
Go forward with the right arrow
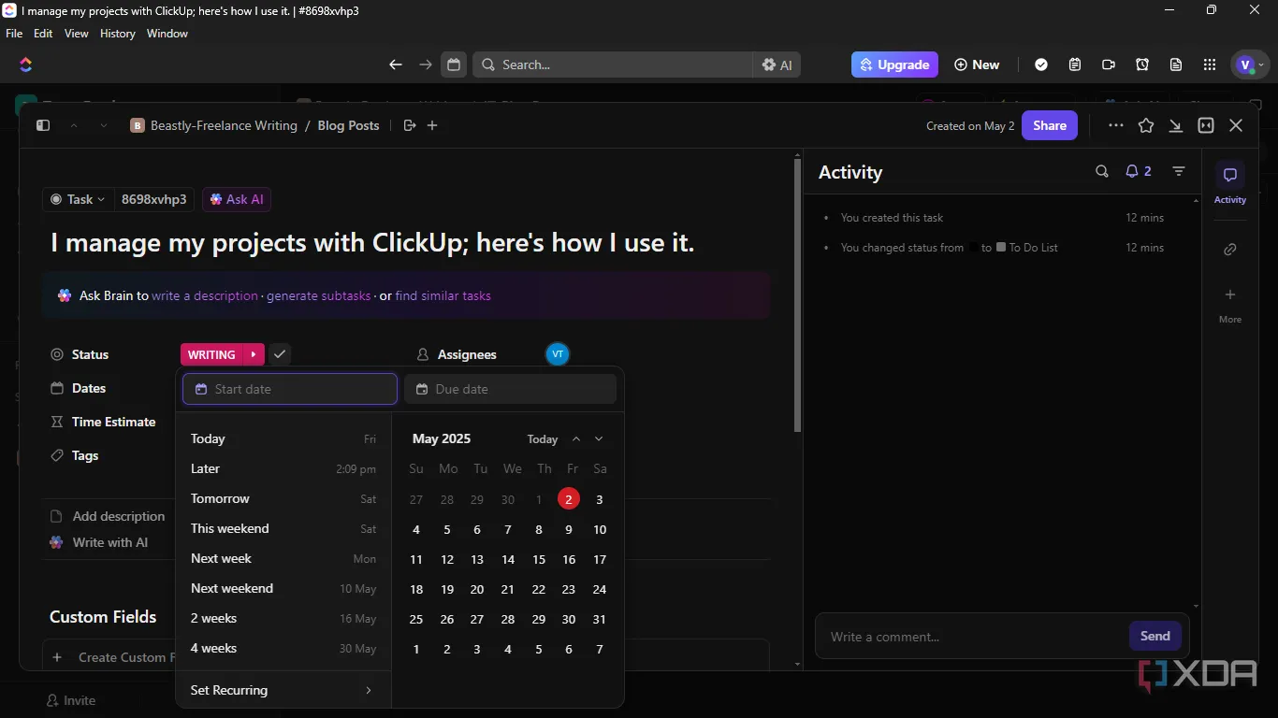(x=426, y=65)
